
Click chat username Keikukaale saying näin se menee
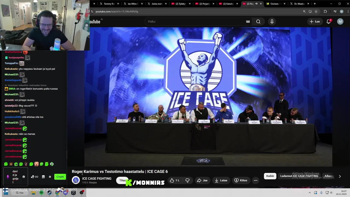click(x=11, y=134)
